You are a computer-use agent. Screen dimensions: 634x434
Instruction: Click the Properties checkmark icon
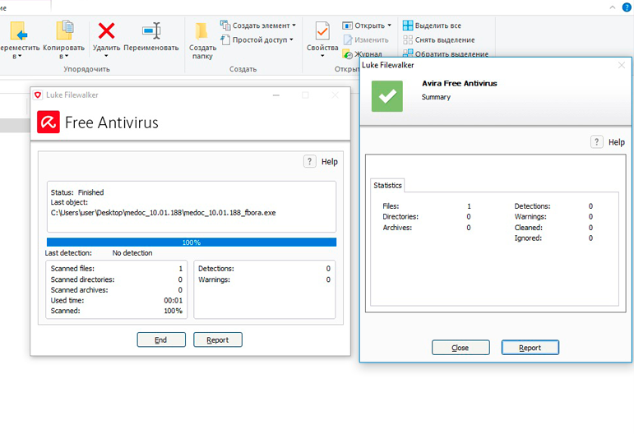[x=322, y=30]
